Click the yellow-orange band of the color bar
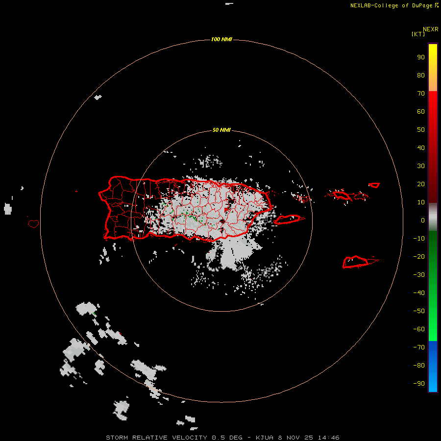 [433, 68]
